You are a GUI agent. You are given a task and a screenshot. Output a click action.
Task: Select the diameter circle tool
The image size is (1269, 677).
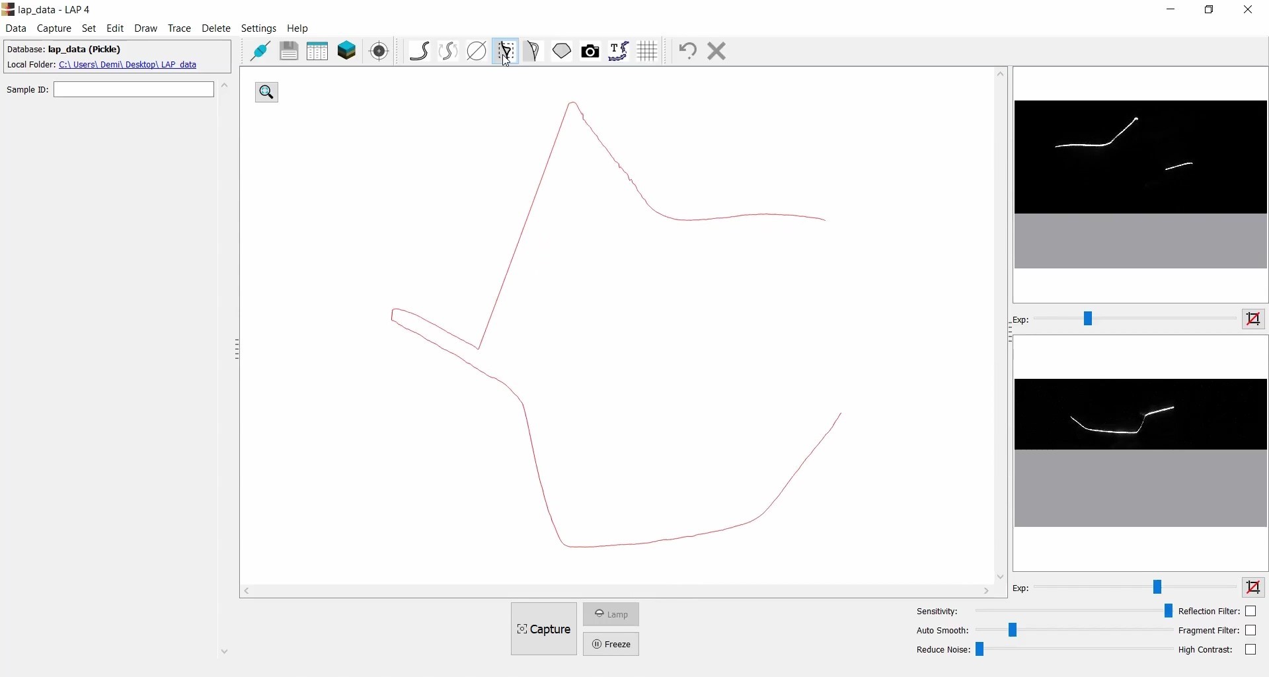[478, 52]
